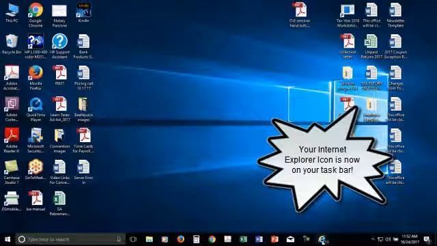Image resolution: width=437 pixels, height=246 pixels.
Task: Open Word from taskbar
Action: pyautogui.click(x=259, y=239)
